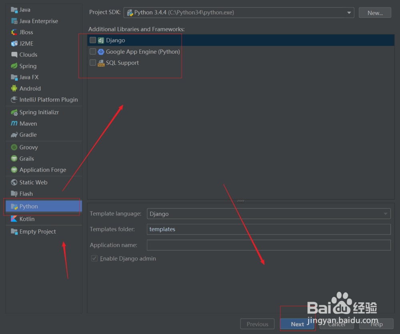Click the Next button
Screen dimensions: 400x334
[x=297, y=324]
